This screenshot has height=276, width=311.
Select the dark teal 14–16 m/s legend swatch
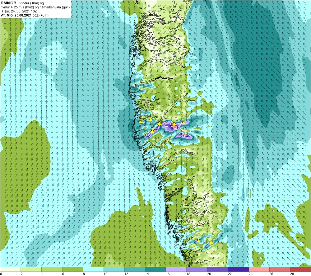pos(155,269)
